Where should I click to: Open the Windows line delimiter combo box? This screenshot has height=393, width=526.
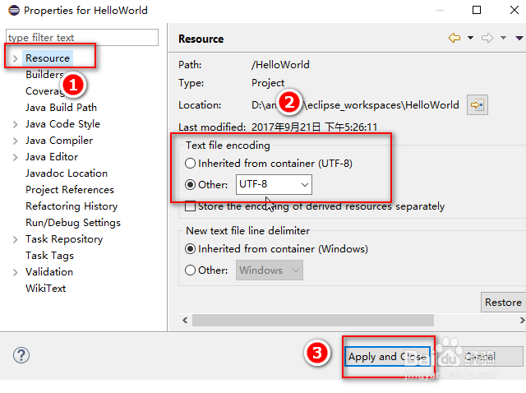pos(270,270)
